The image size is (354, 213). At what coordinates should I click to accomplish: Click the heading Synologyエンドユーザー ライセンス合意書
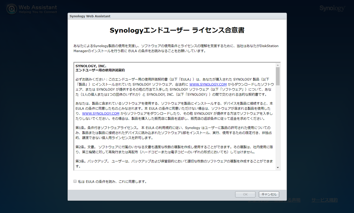pos(177,30)
